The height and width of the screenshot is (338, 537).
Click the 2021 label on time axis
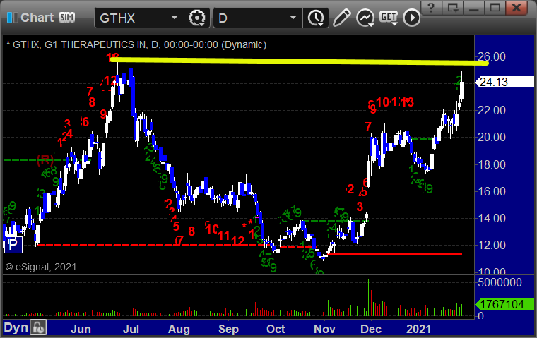[x=418, y=329]
